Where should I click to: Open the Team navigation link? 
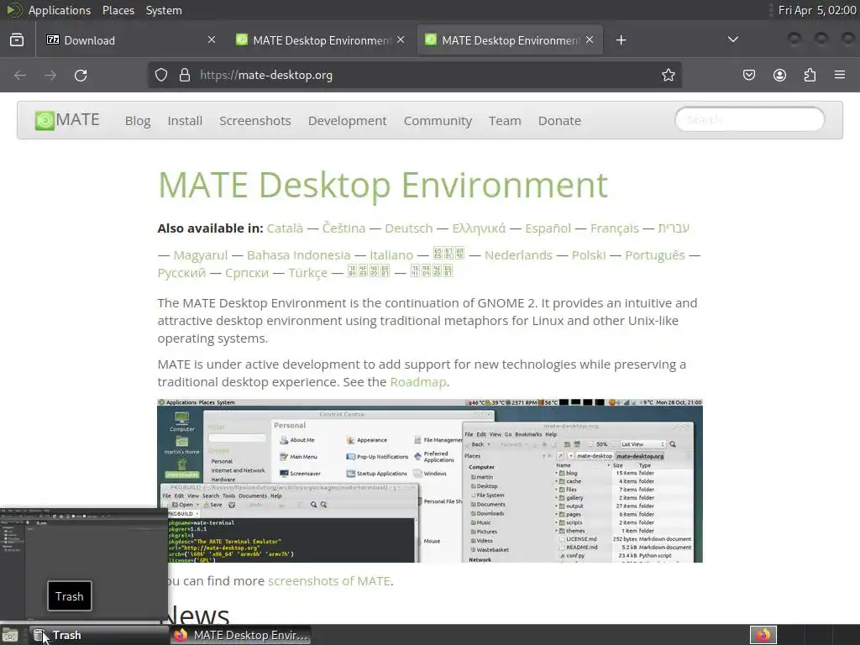click(x=505, y=121)
